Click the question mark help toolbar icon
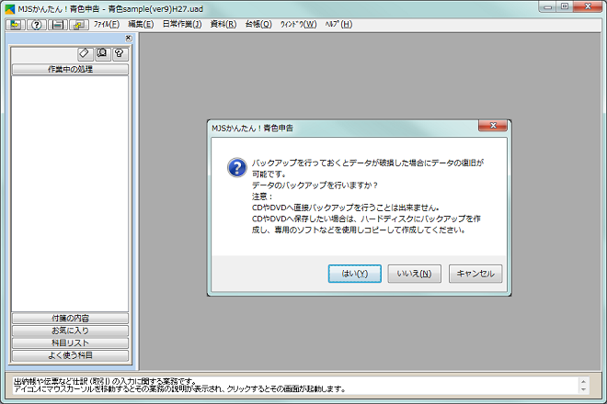 (x=37, y=25)
